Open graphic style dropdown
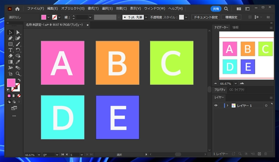Viewport: 279px width, 162px height. click(186, 17)
